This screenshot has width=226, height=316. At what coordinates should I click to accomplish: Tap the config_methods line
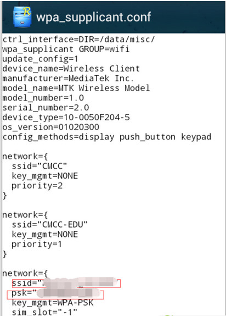107,137
